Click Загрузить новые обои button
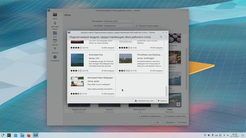Screen dimensions: 246x138 click(x=176, y=116)
